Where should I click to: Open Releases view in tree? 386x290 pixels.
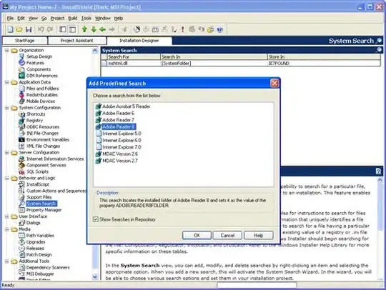click(x=35, y=249)
